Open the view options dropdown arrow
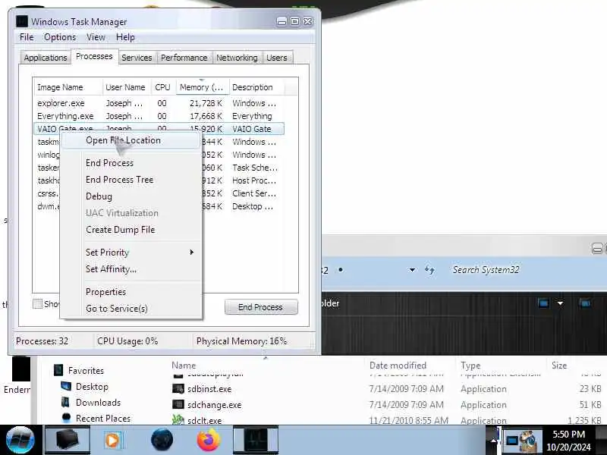Image resolution: width=607 pixels, height=455 pixels. [x=560, y=303]
